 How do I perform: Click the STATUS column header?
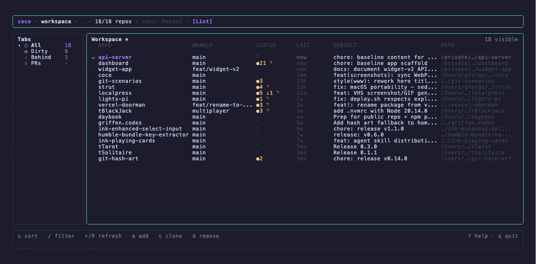[x=266, y=45]
